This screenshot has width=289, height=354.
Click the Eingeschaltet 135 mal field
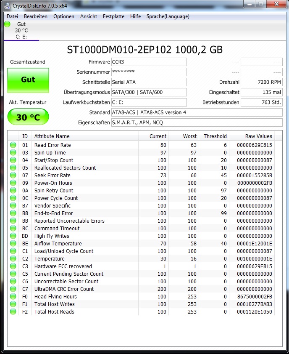(262, 92)
